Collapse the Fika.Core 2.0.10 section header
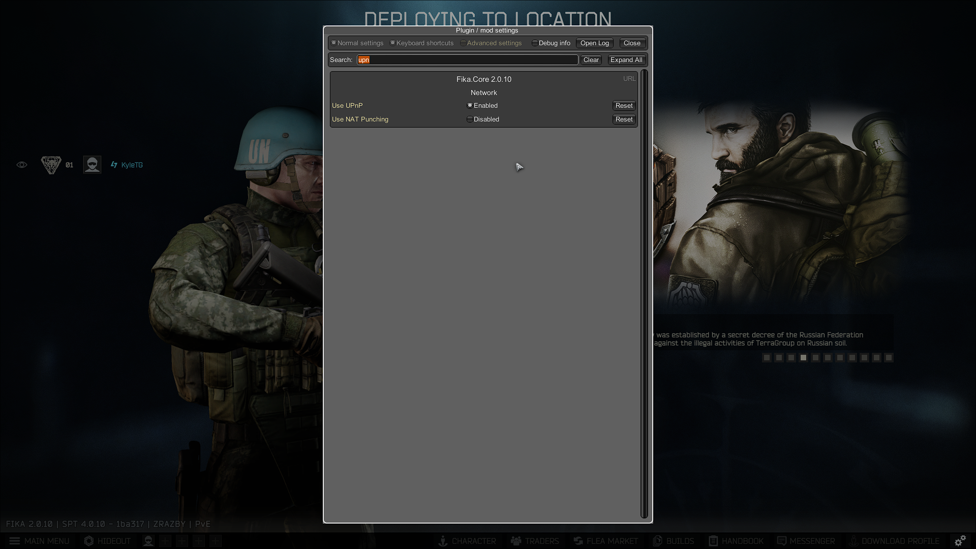The image size is (976, 549). [x=483, y=79]
